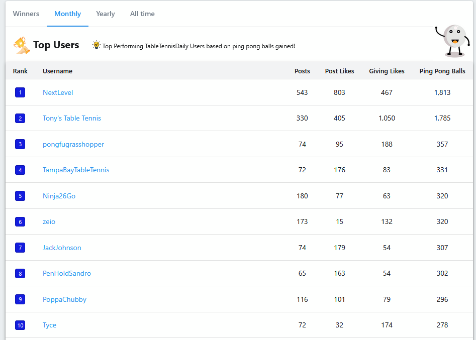Screen dimensions: 476x340
Task: Click rank badge number 5
Action: (20, 196)
